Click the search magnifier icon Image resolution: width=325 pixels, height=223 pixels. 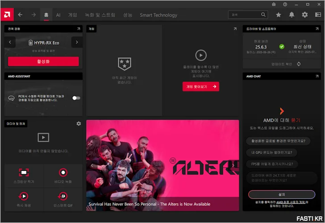point(263,15)
